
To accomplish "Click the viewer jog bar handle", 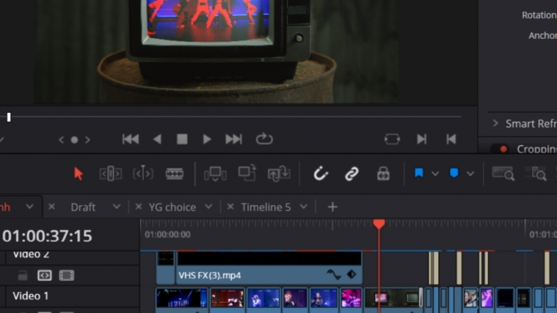I will [9, 117].
